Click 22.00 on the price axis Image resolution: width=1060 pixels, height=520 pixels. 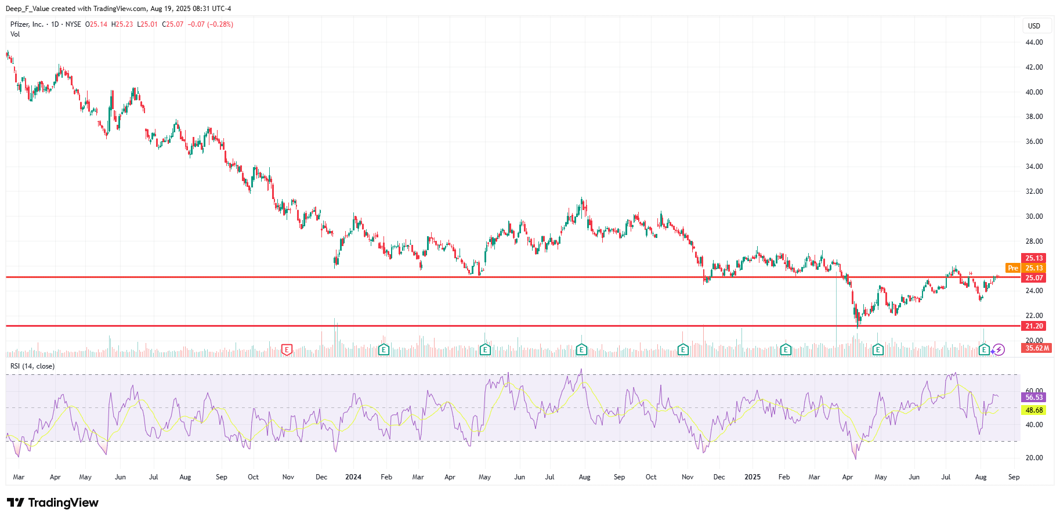pyautogui.click(x=1034, y=316)
